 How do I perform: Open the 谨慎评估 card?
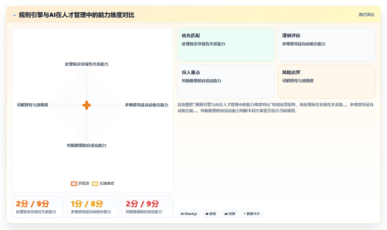(x=327, y=45)
